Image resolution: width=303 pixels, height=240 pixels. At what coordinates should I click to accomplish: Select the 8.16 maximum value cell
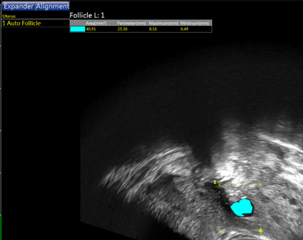pyautogui.click(x=153, y=29)
